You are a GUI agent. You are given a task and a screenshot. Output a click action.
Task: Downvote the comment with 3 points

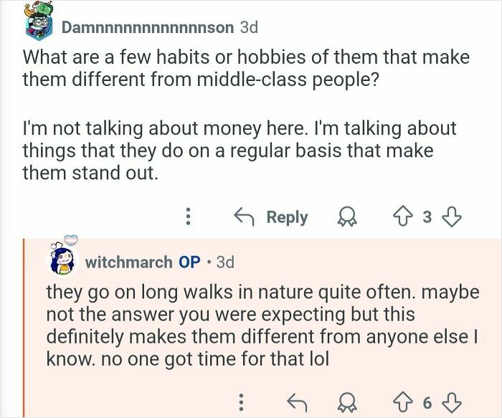pos(451,217)
